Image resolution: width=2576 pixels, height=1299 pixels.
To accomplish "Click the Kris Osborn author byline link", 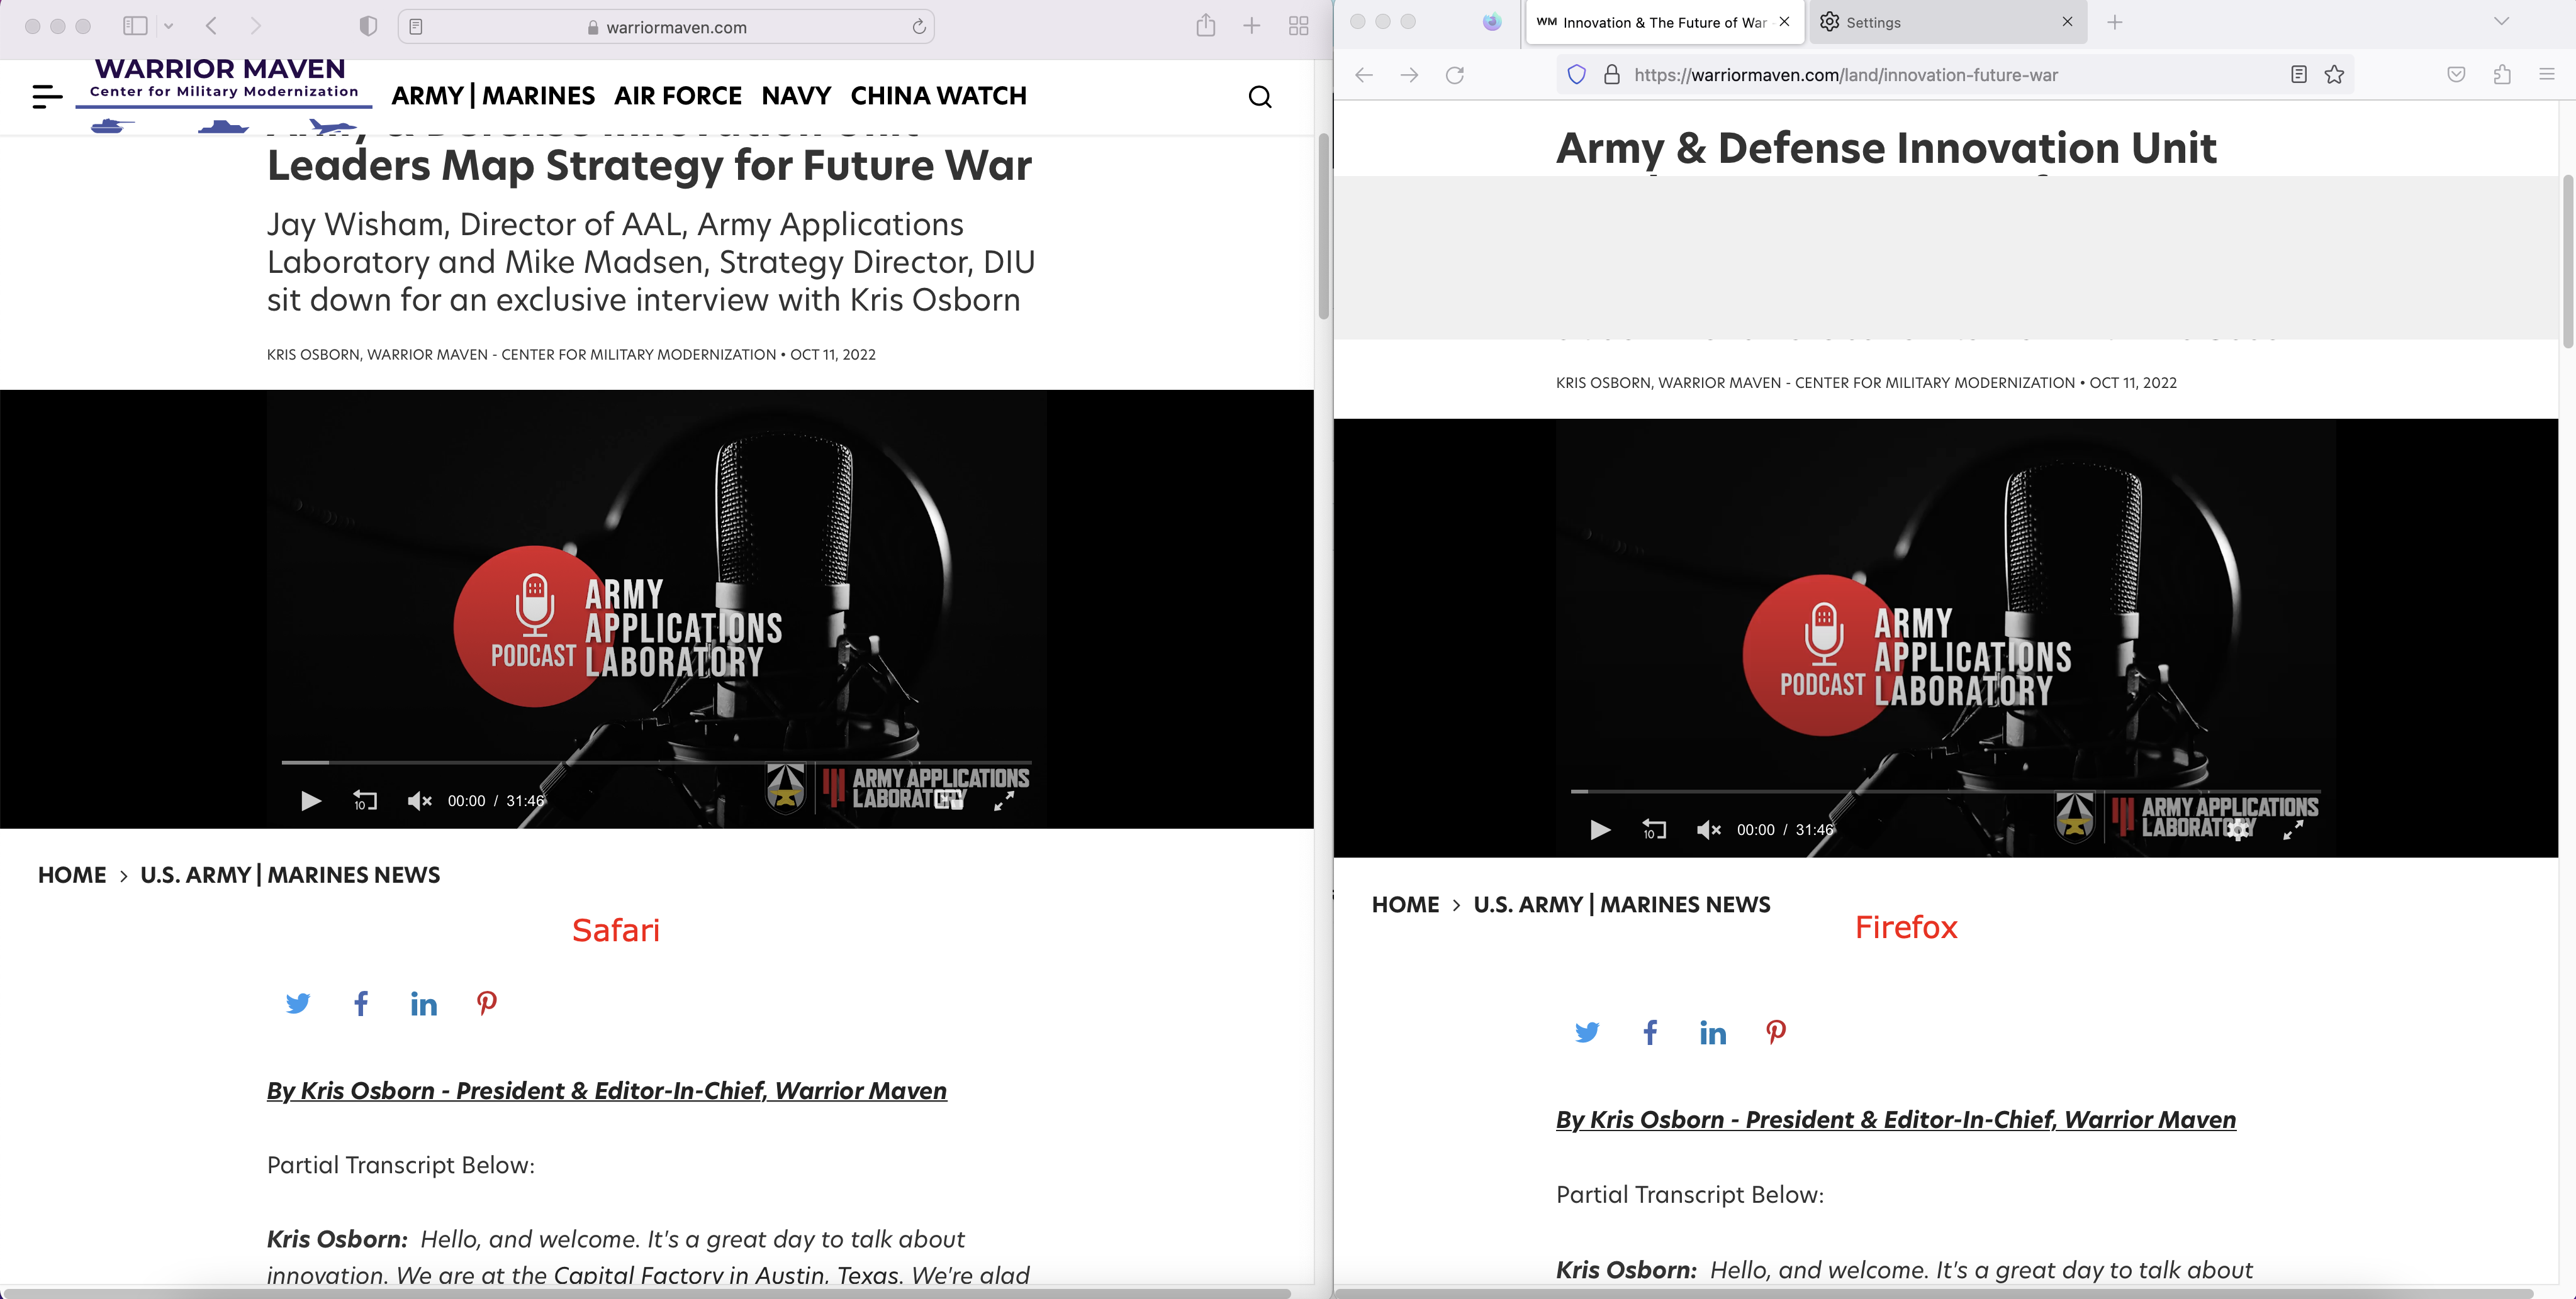I will tap(606, 1090).
